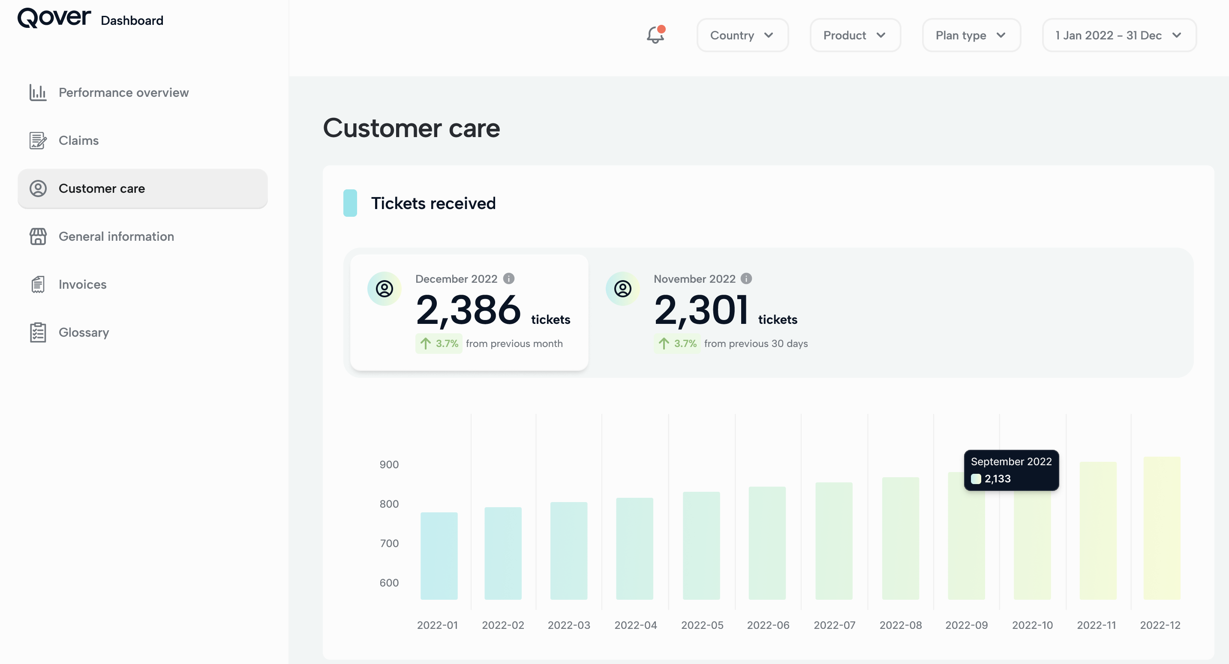Screen dimensions: 1229x664
Task: Open the Country filter dropdown
Action: pyautogui.click(x=742, y=35)
